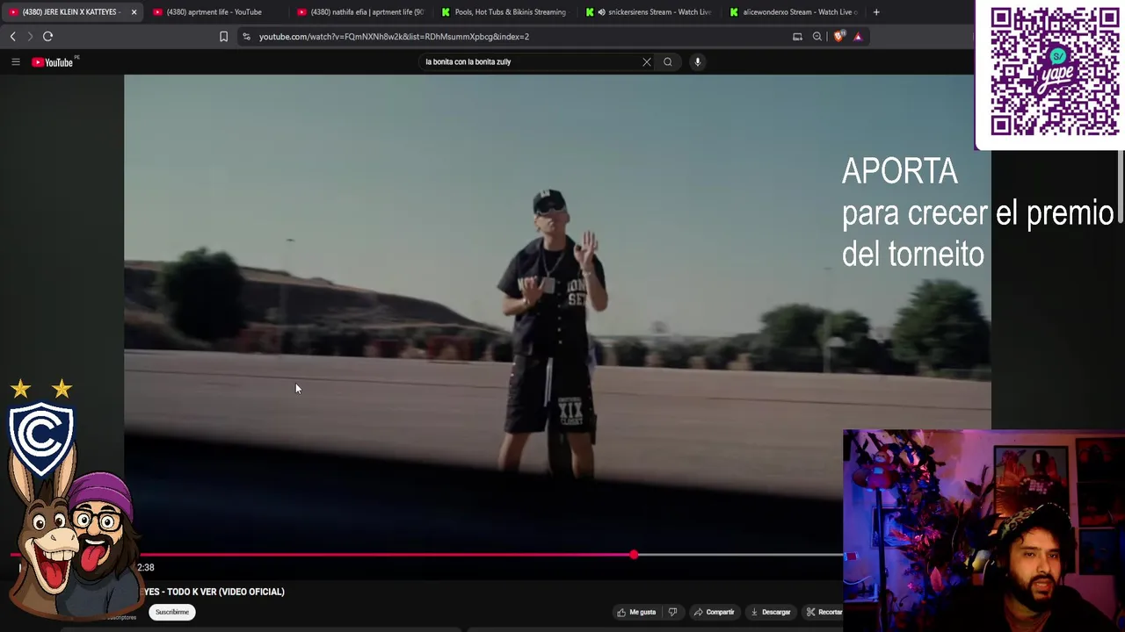Close the JERE KLEIN X KATTEYES tab
Screen dimensions: 1125x632
(x=134, y=11)
